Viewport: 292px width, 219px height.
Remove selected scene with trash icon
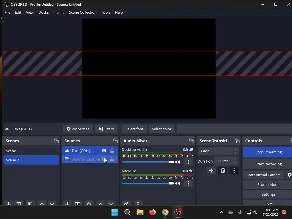pyautogui.click(x=19, y=204)
